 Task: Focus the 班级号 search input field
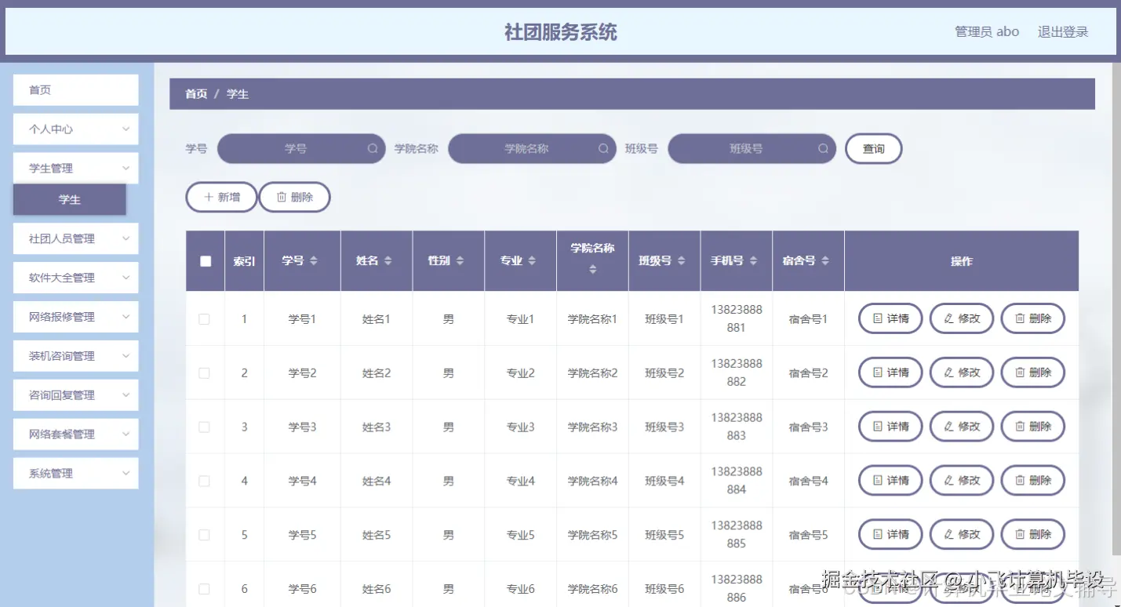coord(752,148)
